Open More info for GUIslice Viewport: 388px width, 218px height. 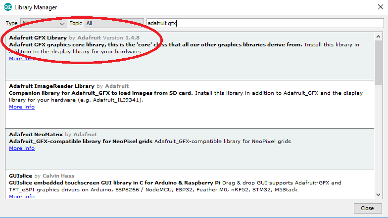pyautogui.click(x=22, y=196)
